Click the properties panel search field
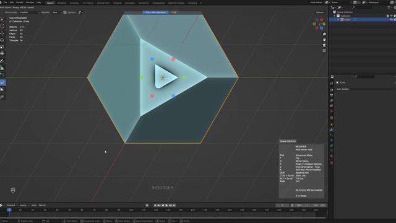The width and height of the screenshot is (396, 223). click(x=364, y=77)
